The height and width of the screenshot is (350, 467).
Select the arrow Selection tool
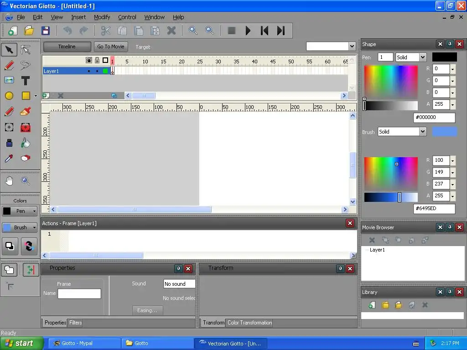coord(9,50)
